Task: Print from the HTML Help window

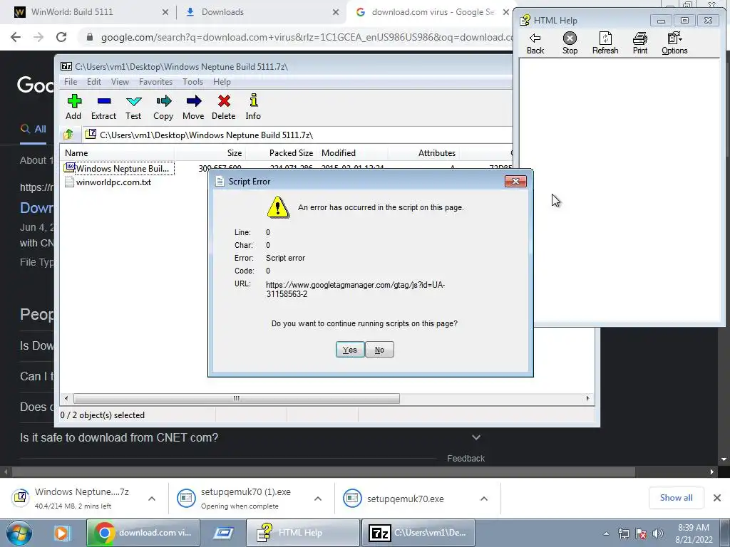Action: (x=640, y=43)
